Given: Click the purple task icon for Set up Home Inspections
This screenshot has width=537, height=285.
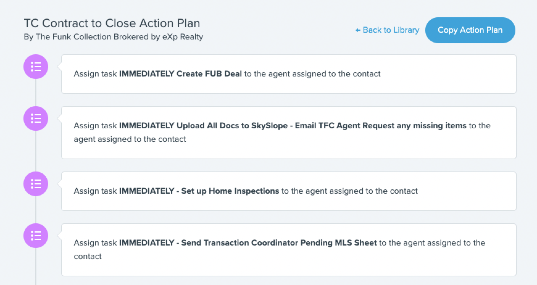Looking at the screenshot, I should [x=36, y=184].
